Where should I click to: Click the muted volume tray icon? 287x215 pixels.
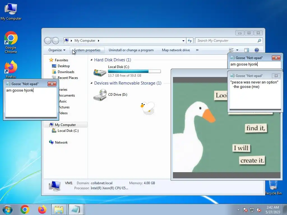pos(259,210)
